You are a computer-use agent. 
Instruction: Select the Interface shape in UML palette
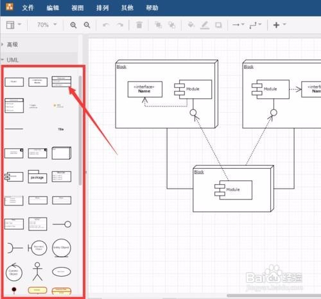[x=38, y=82]
